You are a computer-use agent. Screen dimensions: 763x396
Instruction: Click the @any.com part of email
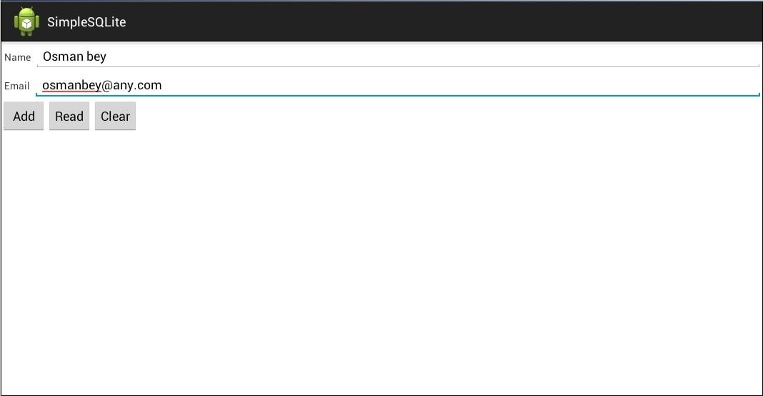[131, 85]
